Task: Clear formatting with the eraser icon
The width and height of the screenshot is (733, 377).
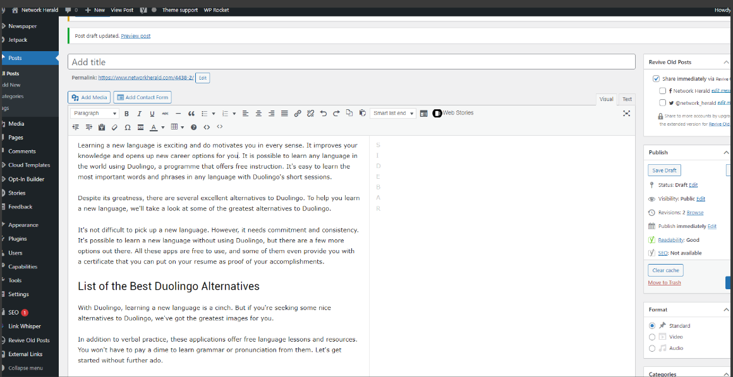Action: click(x=114, y=127)
